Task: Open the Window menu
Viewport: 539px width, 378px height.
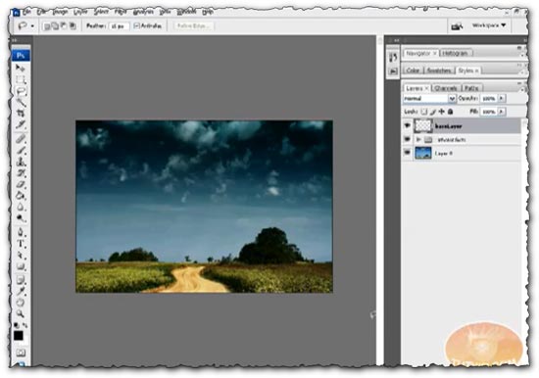Action: coord(186,12)
